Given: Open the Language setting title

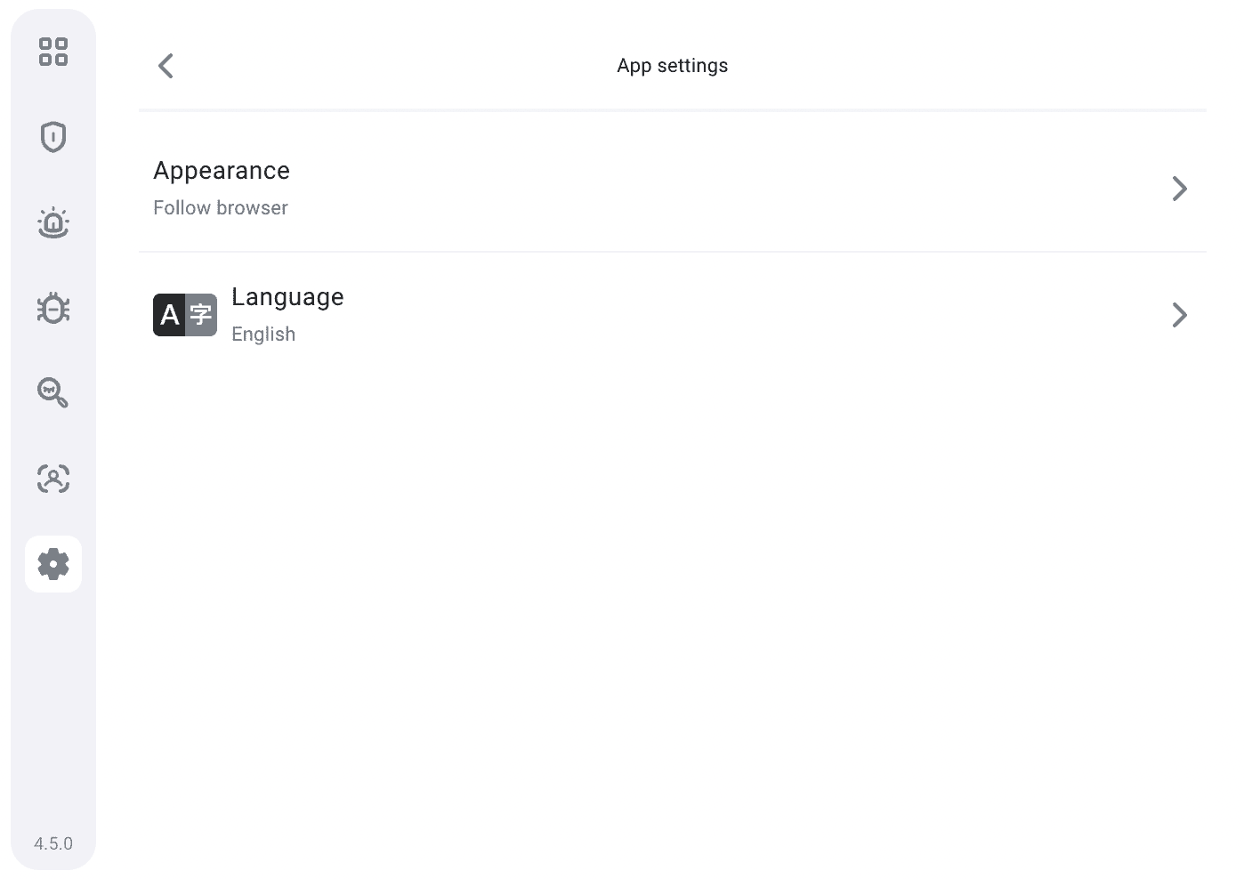Looking at the screenshot, I should [287, 297].
